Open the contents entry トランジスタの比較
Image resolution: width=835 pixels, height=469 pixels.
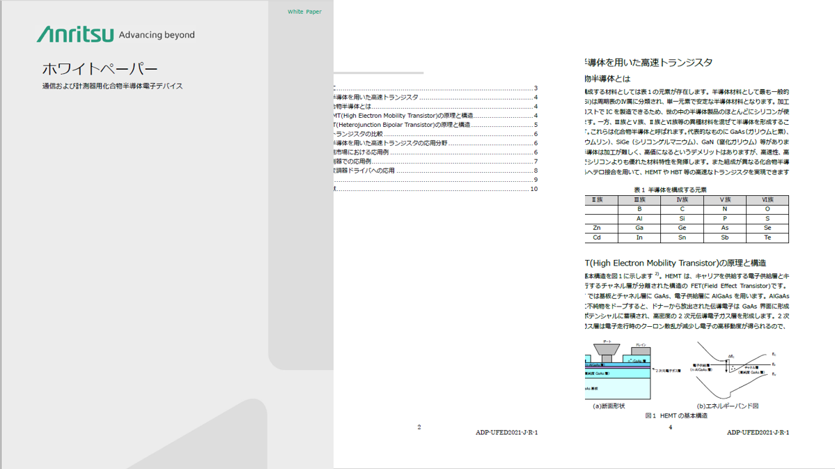click(358, 134)
